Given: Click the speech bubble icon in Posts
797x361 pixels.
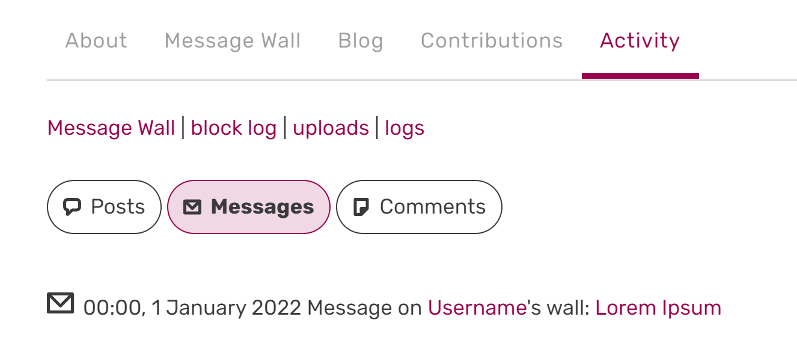Looking at the screenshot, I should point(72,208).
